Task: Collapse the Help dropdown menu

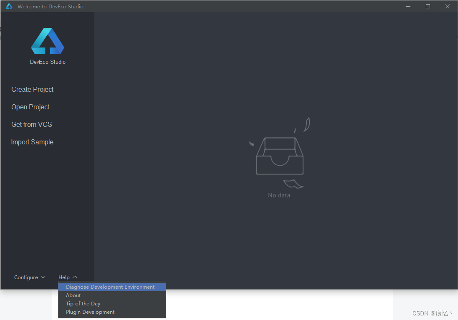Action: [68, 277]
